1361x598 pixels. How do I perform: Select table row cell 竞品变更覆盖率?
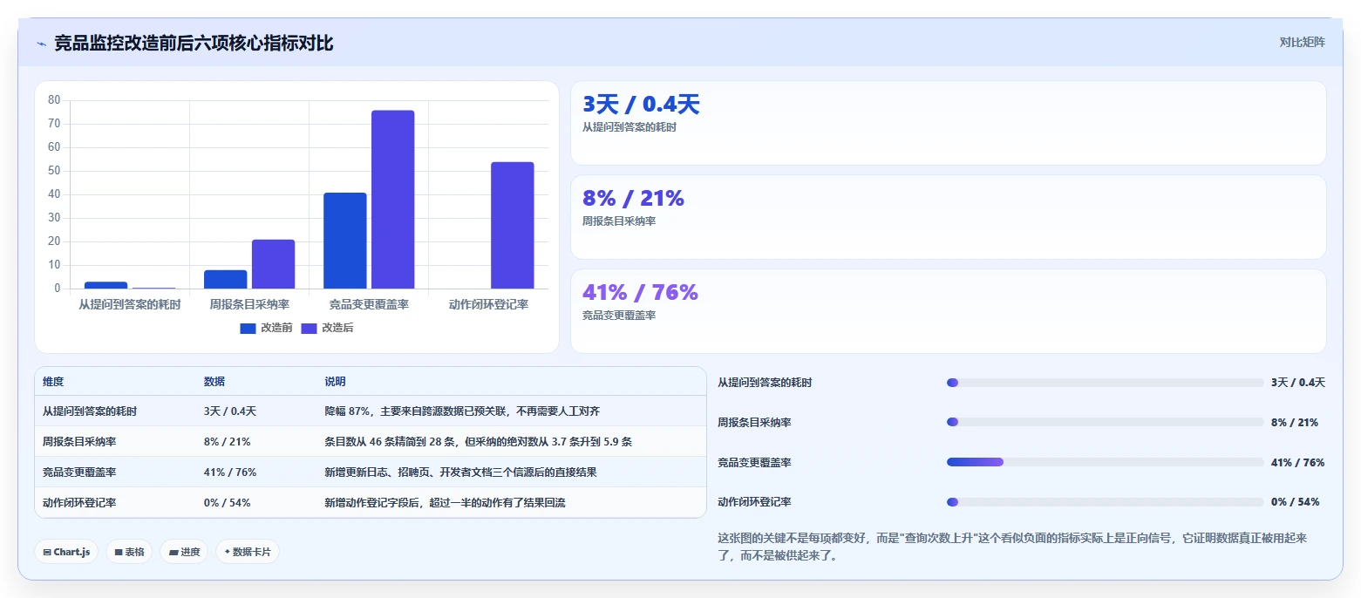coord(79,472)
